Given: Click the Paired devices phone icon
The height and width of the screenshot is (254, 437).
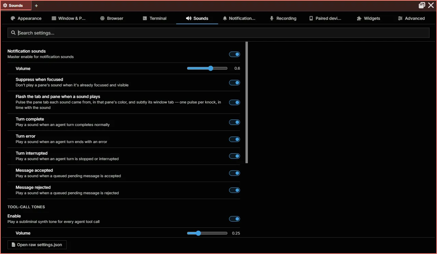Looking at the screenshot, I should [311, 18].
